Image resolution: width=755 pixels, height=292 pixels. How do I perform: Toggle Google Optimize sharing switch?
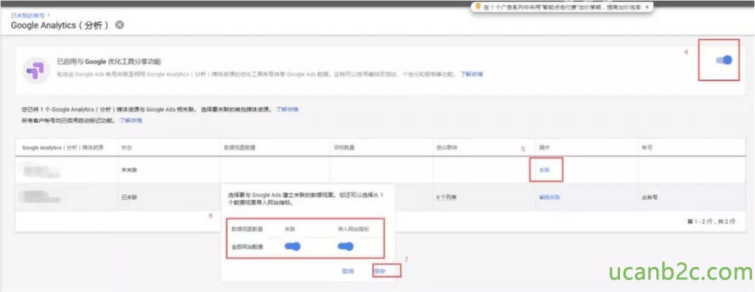point(724,60)
